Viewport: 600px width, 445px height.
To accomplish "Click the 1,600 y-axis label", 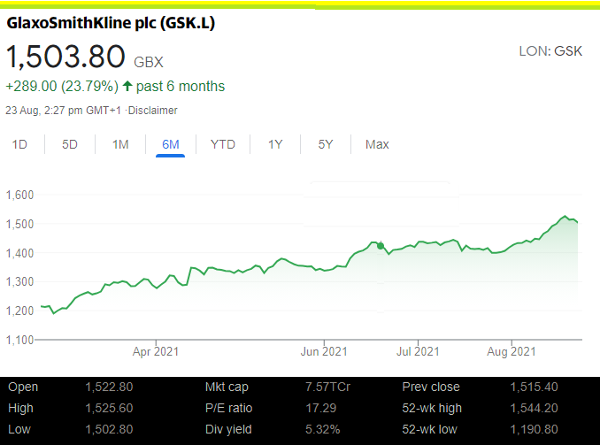I will 19,196.
